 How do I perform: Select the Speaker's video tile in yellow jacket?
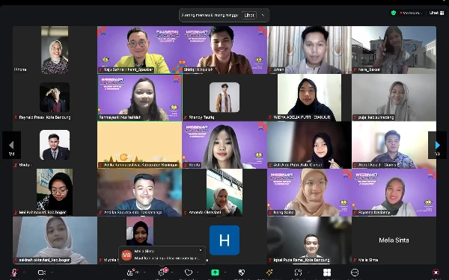tap(140, 50)
